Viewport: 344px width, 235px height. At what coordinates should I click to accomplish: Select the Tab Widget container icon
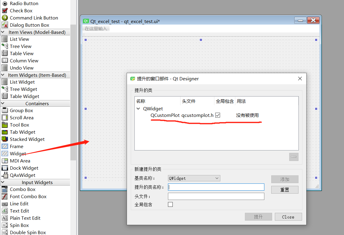[x=4, y=132]
